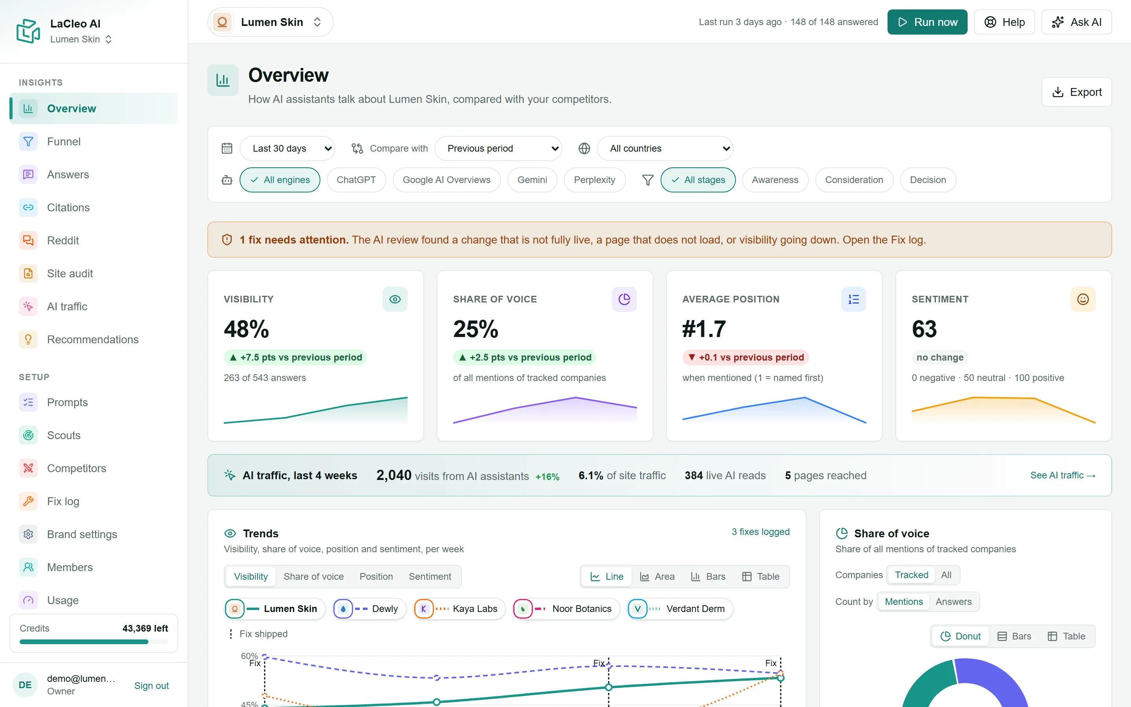Image resolution: width=1131 pixels, height=707 pixels.
Task: Open Fix log wrench sidebar item
Action: 93,501
